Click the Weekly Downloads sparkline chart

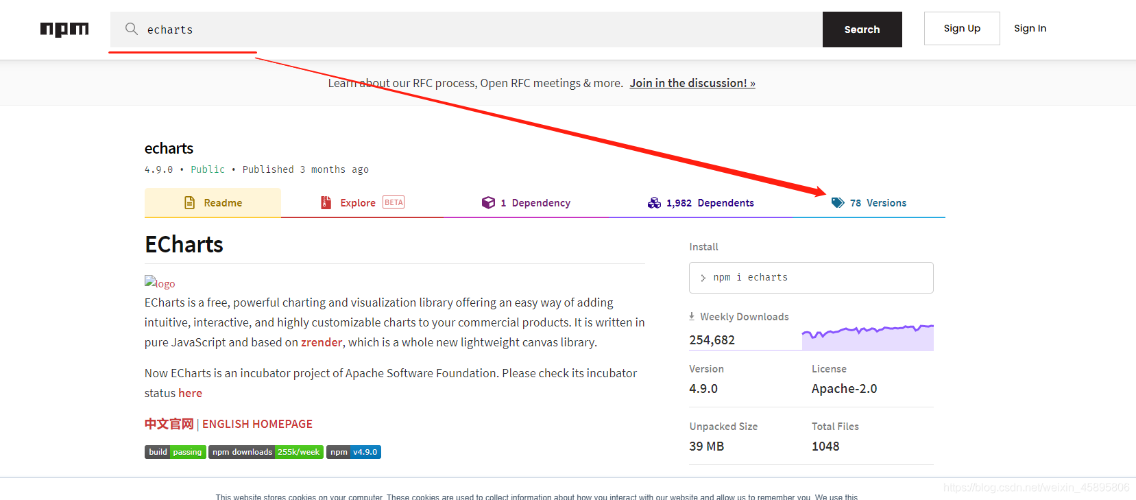[x=868, y=337]
